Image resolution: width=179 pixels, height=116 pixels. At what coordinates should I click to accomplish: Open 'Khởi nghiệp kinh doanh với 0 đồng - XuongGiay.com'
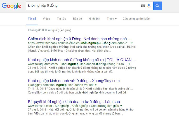pyautogui.click(x=74, y=81)
